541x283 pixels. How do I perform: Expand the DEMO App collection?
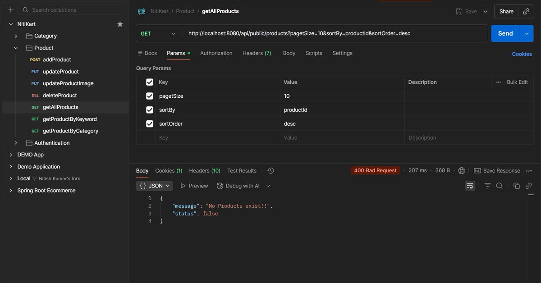11,155
